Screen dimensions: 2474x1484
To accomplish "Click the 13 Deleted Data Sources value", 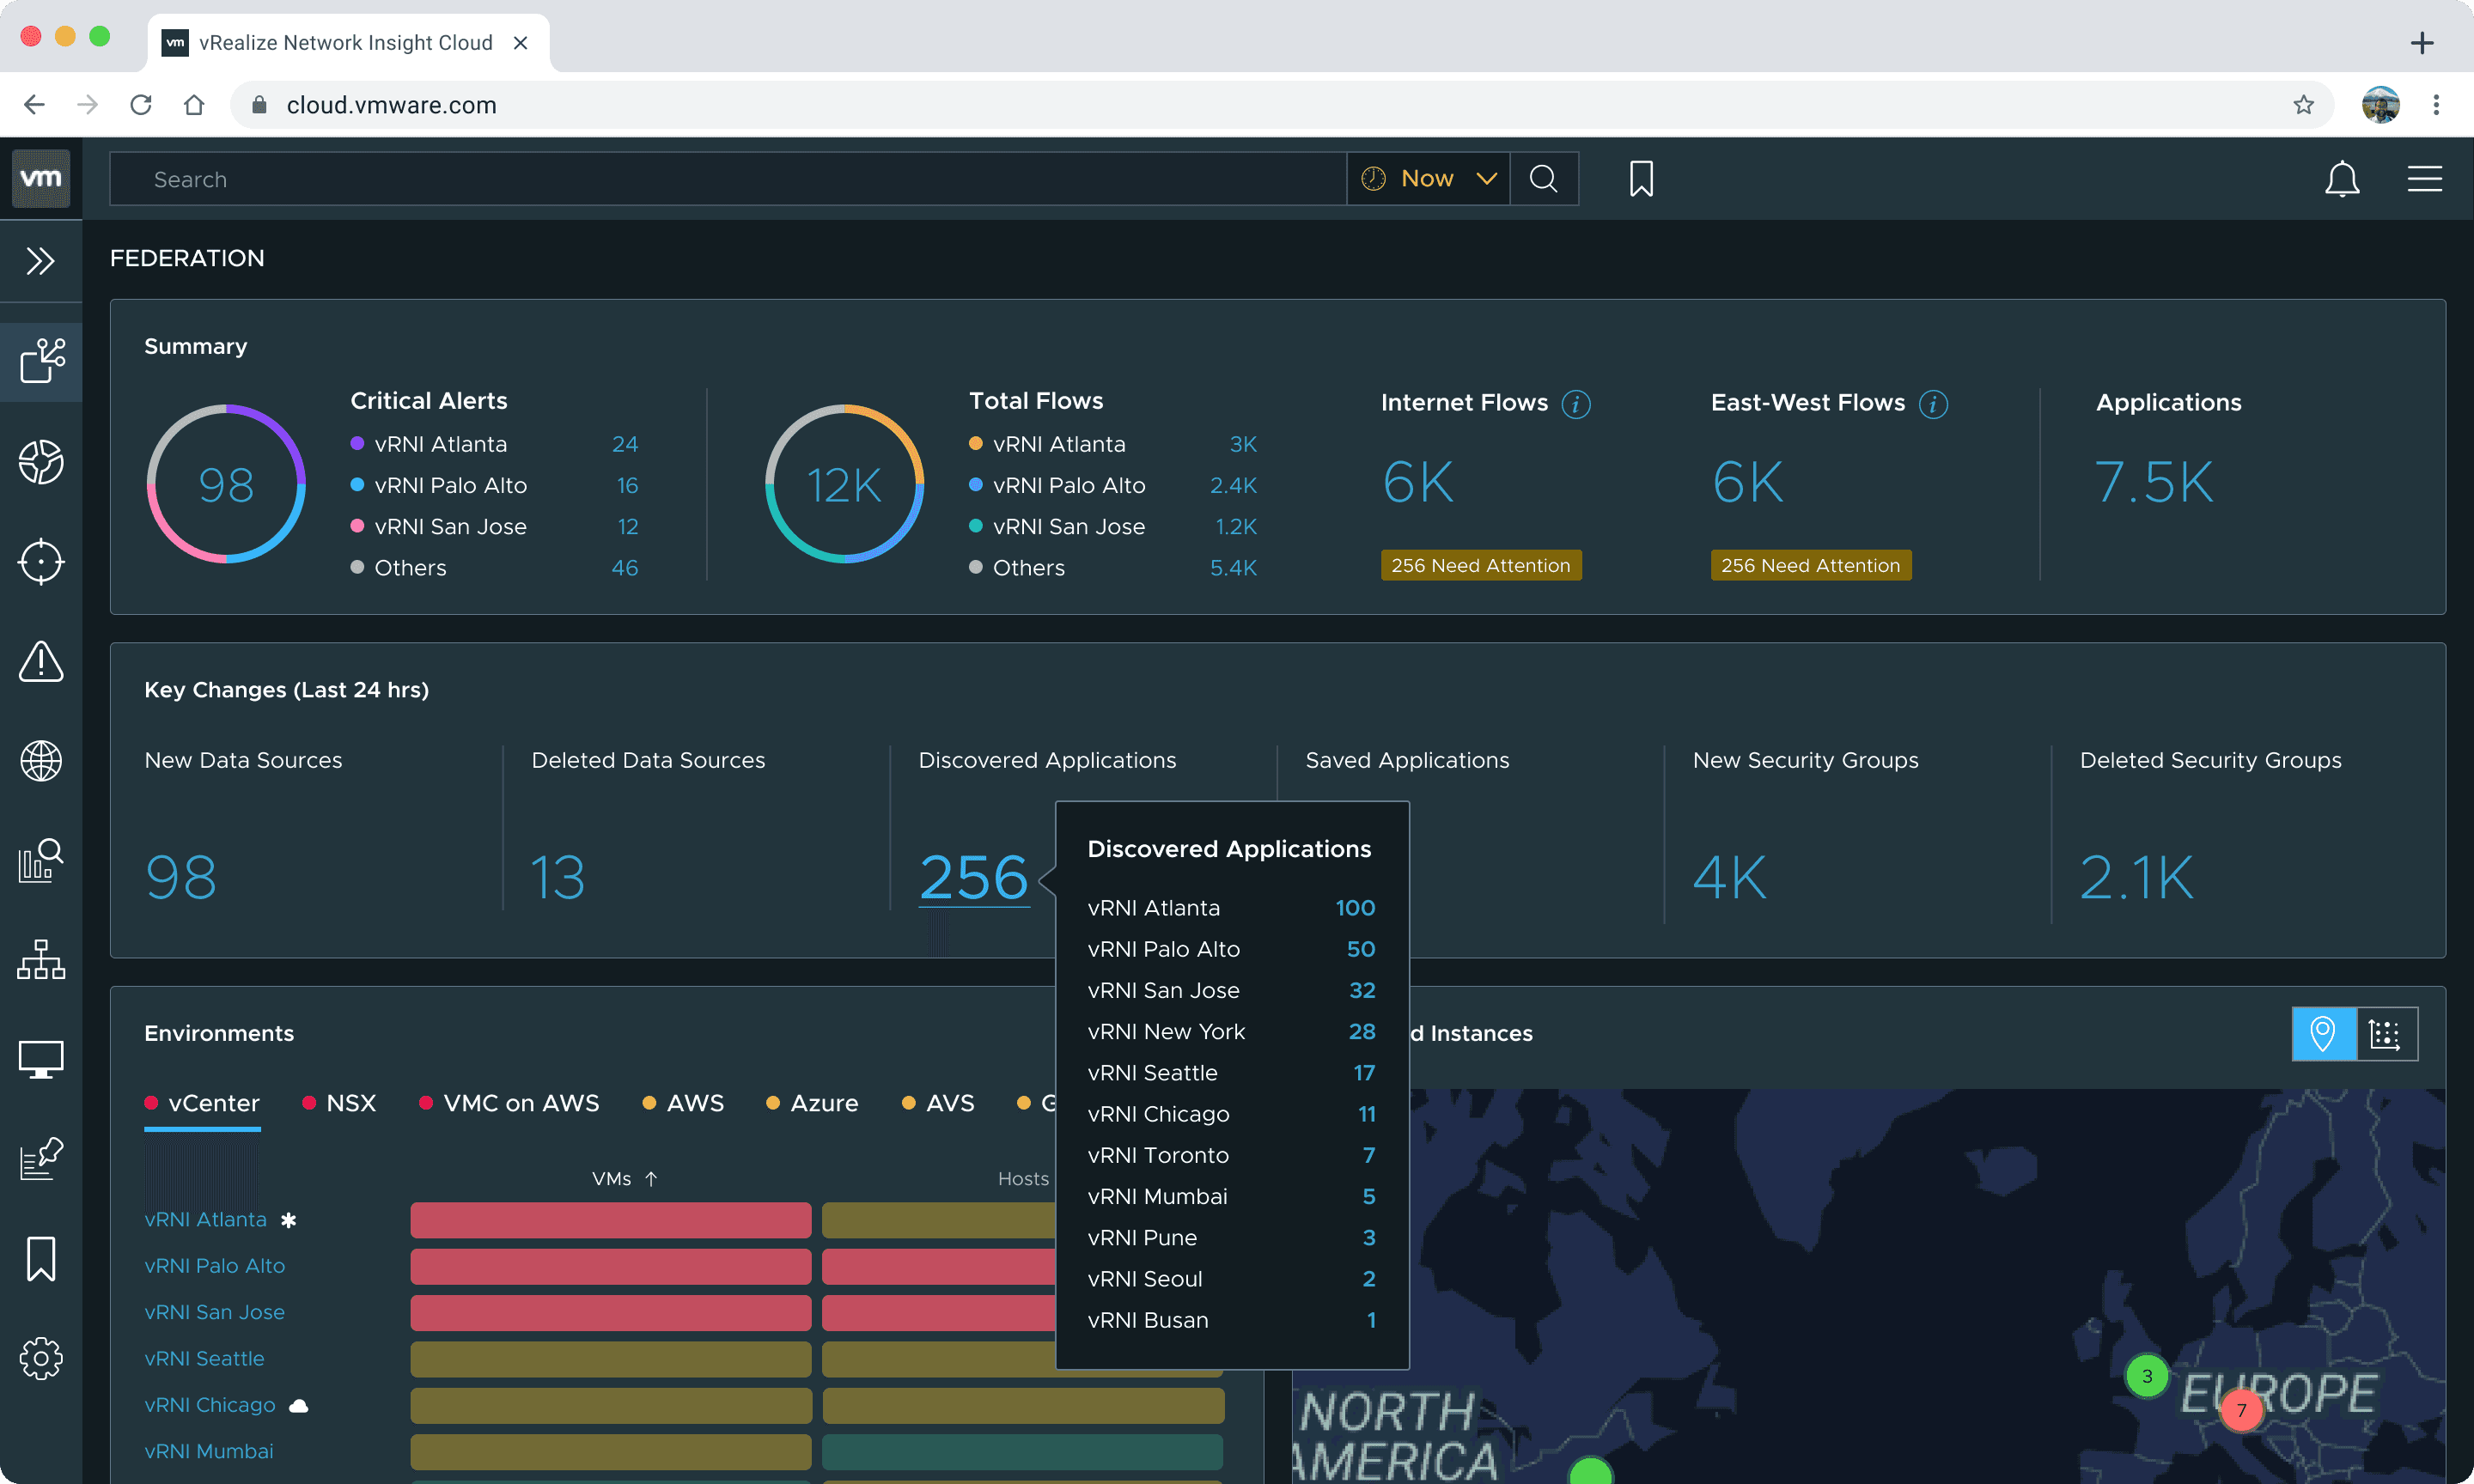I will click(x=557, y=878).
